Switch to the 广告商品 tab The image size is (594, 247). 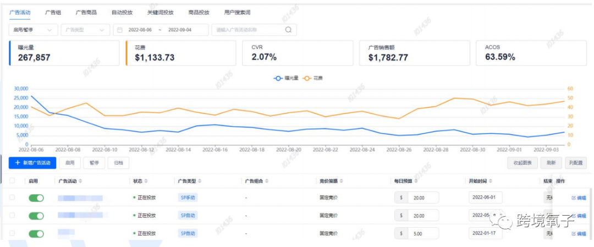point(86,13)
